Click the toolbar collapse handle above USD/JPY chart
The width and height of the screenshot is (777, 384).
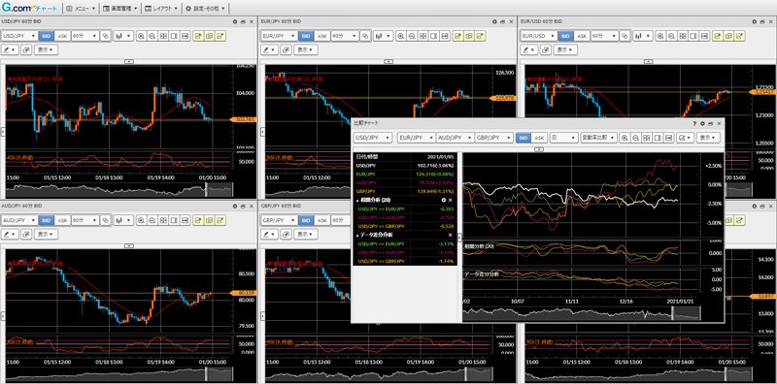coord(129,61)
